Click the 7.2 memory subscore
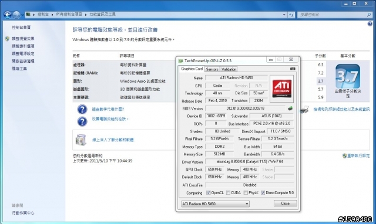 321,73
